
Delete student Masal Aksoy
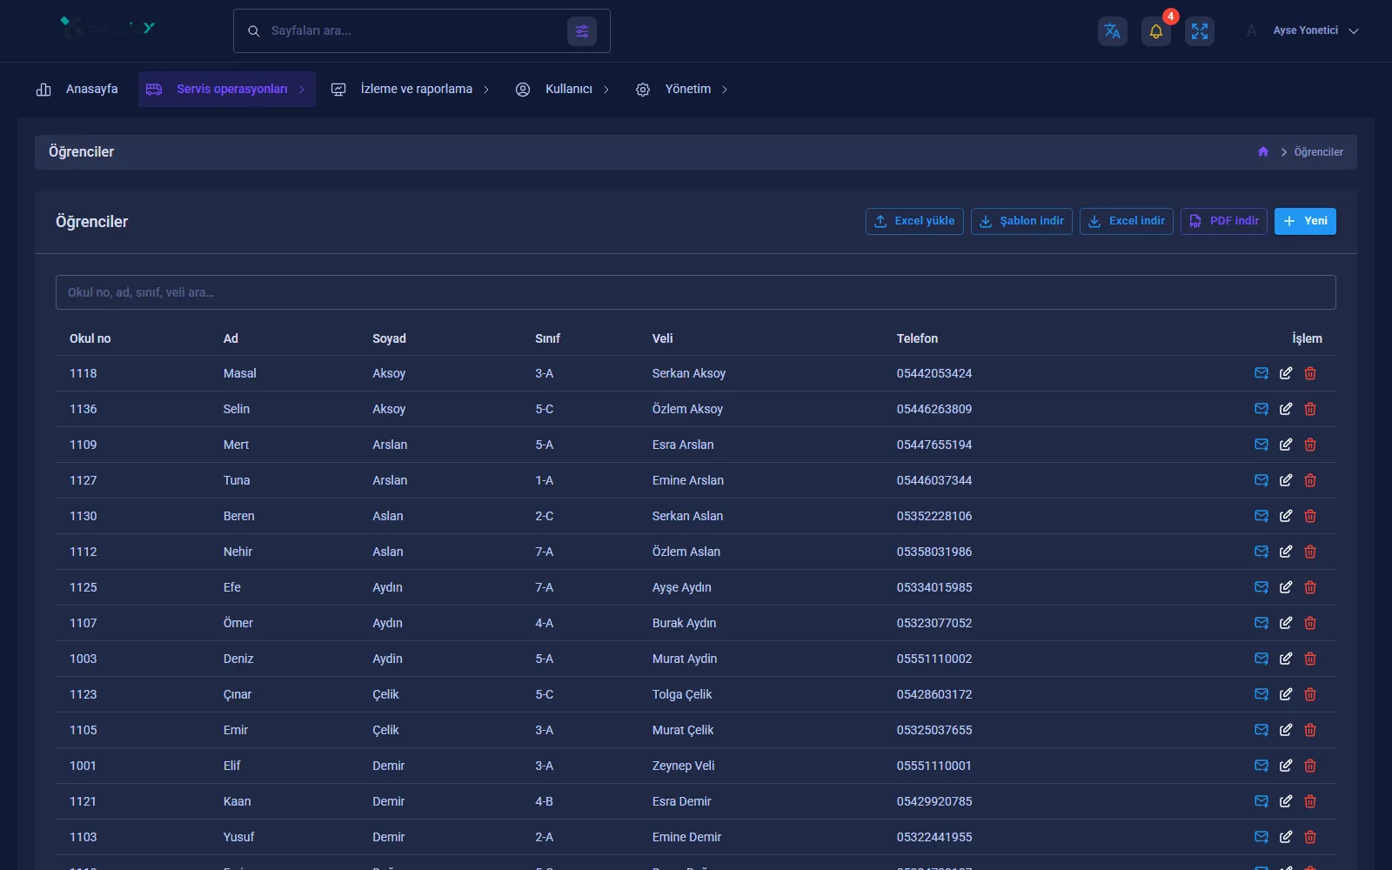pos(1310,373)
